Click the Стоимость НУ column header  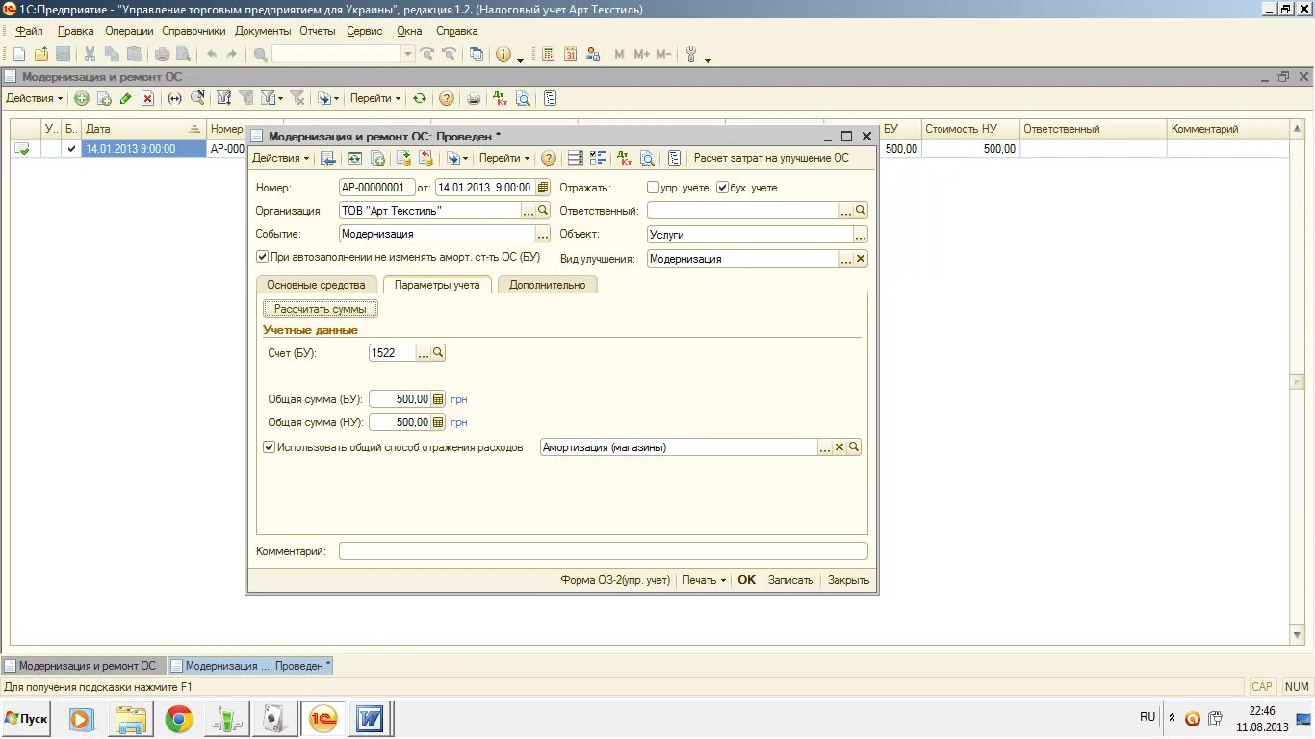point(969,129)
